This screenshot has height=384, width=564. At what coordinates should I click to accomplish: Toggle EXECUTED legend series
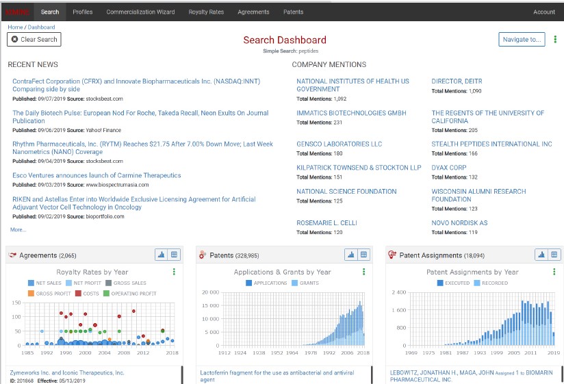point(453,283)
